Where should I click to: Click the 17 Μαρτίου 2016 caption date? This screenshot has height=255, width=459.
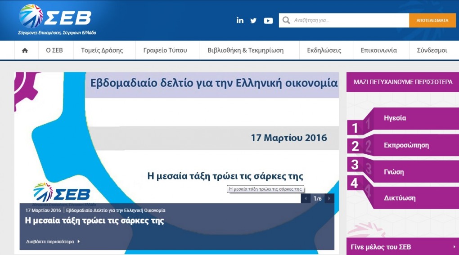coord(43,210)
